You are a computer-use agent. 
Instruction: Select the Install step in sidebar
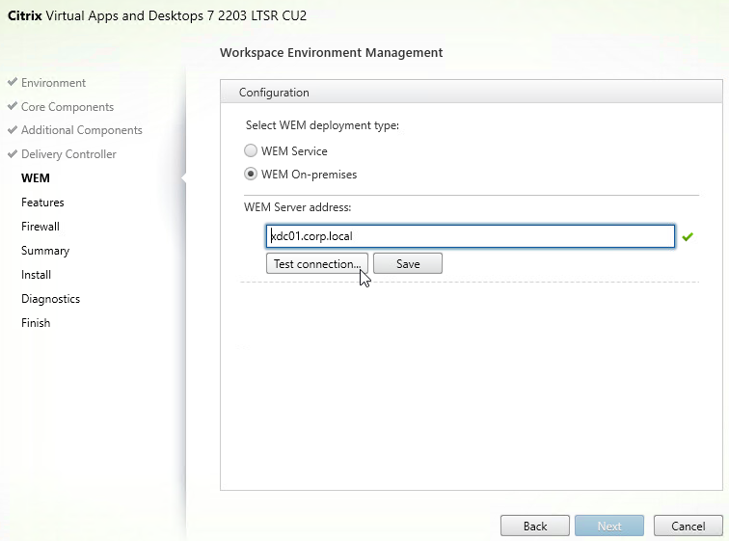click(37, 275)
